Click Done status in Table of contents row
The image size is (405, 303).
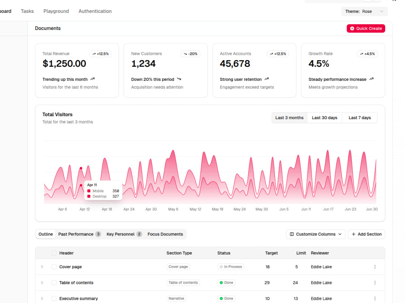tap(226, 283)
